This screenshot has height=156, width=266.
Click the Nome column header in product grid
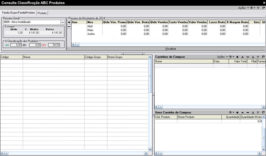click(x=54, y=57)
